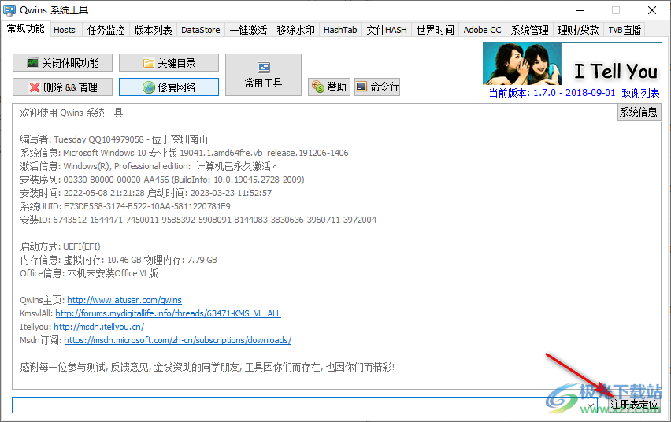Open the 一键激活 tab
671x422 pixels.
248,30
